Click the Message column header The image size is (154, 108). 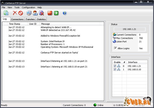70,24
